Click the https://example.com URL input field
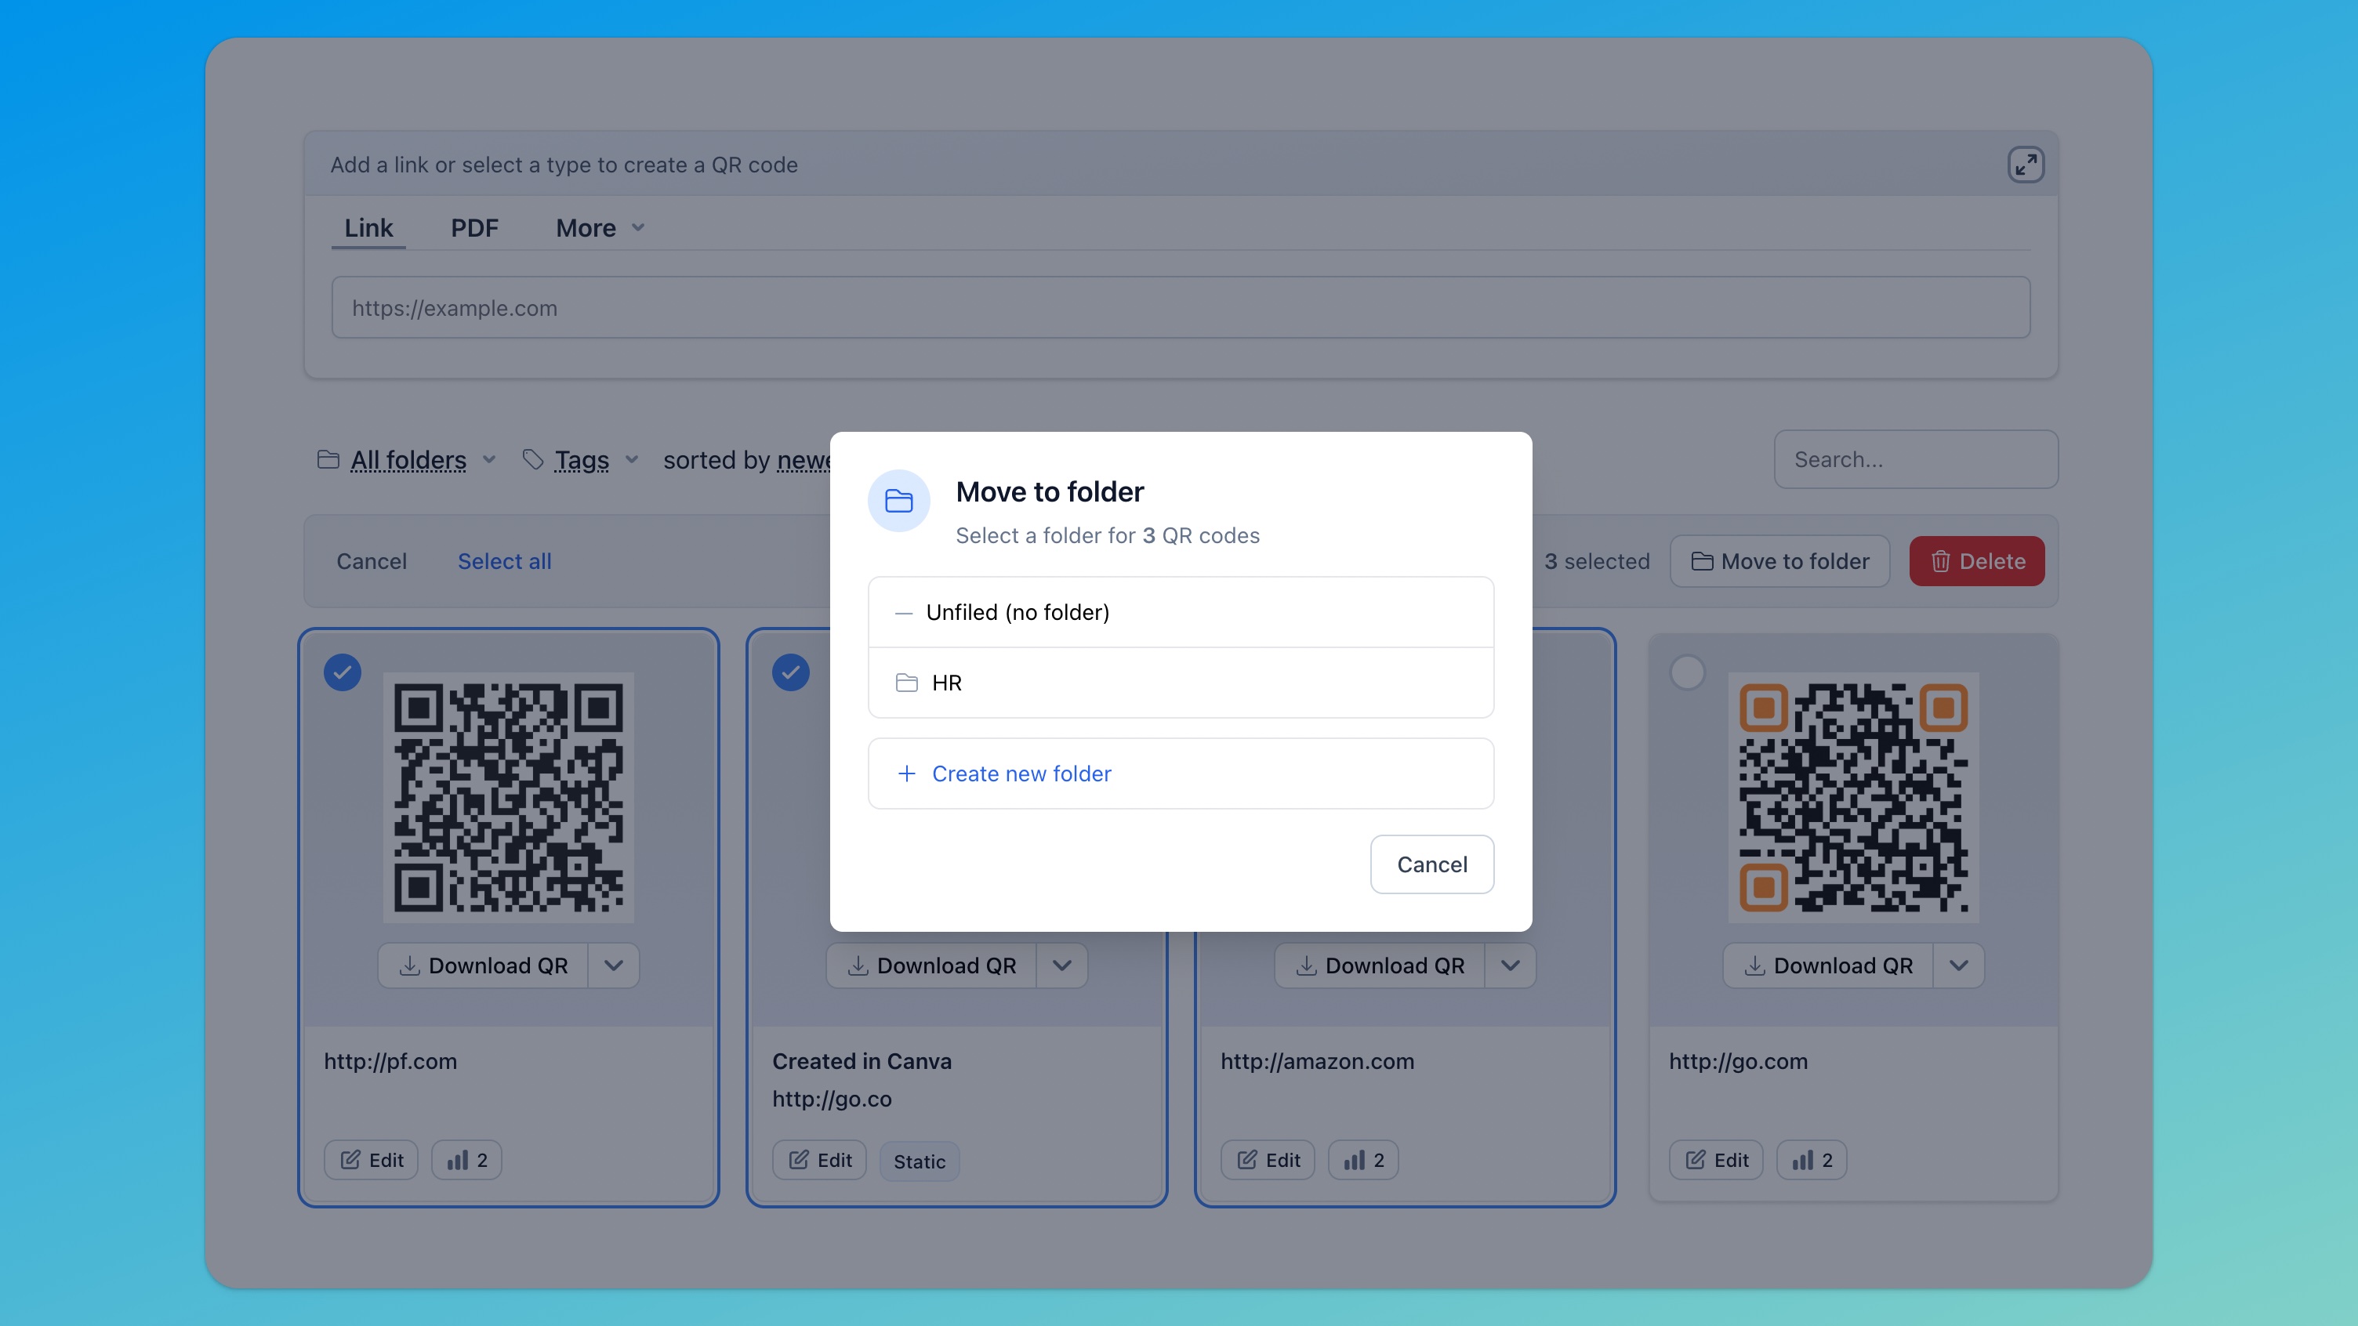Screen dimensions: 2358x1326 [1179, 307]
